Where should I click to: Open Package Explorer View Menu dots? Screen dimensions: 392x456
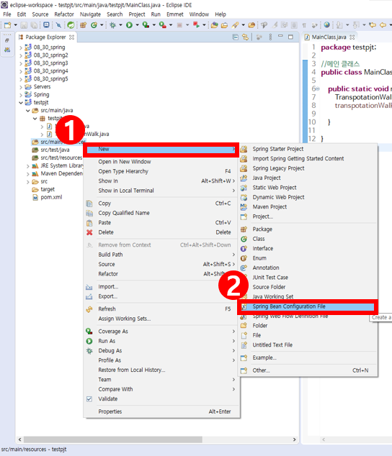(270, 37)
